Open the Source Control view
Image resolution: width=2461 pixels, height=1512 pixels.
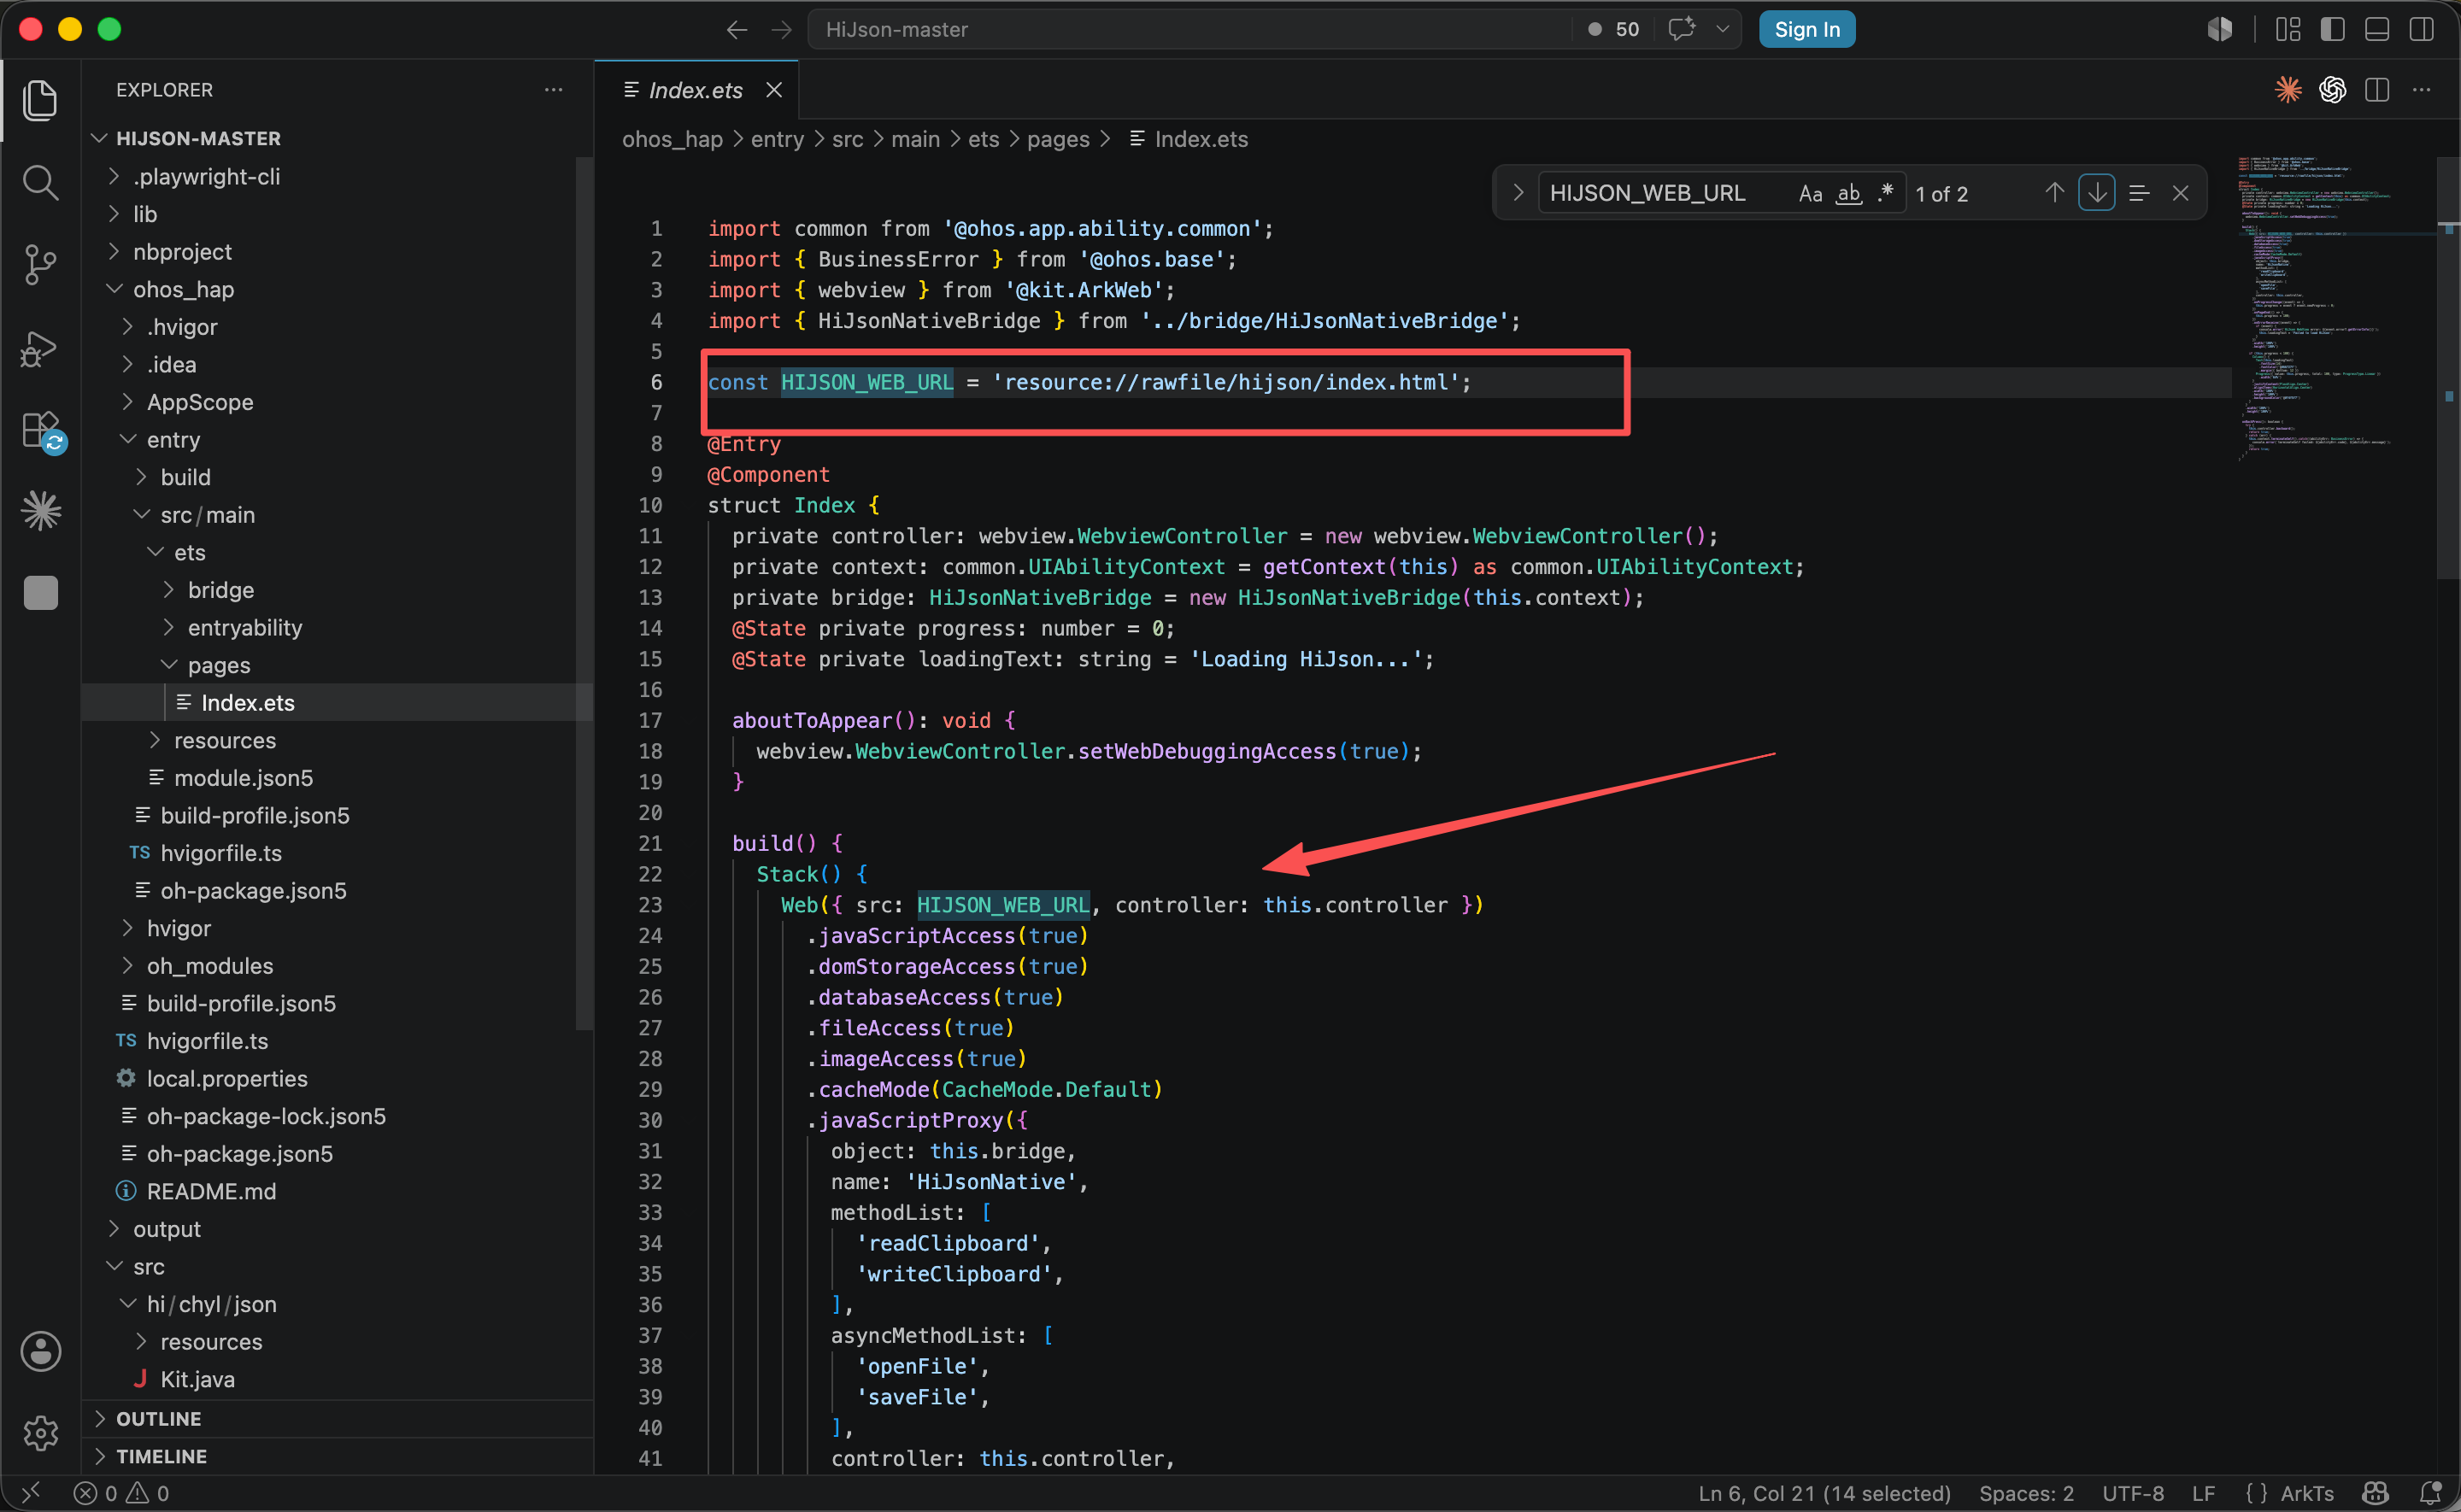(40, 265)
